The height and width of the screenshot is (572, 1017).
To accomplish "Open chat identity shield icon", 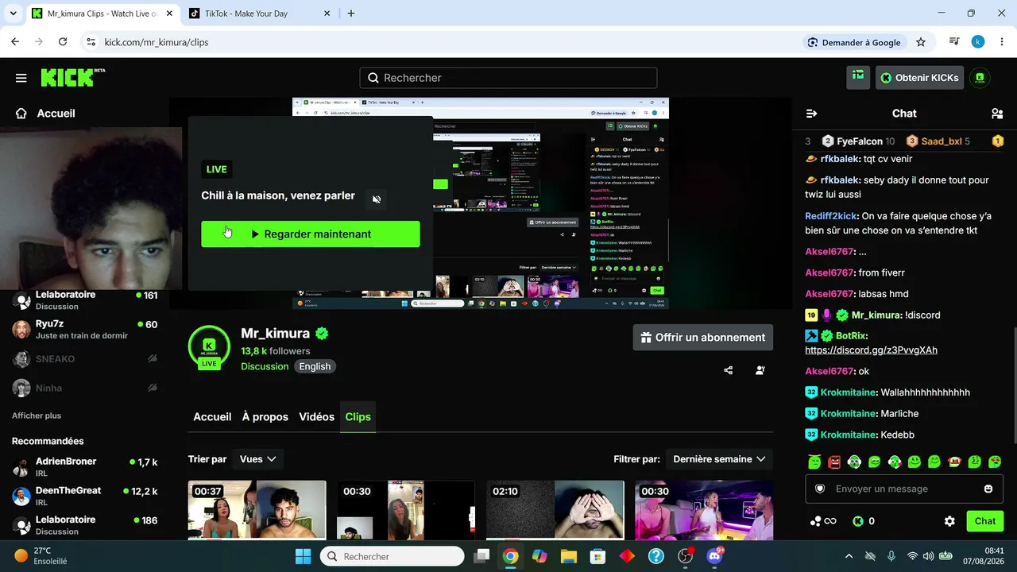I will click(x=820, y=489).
